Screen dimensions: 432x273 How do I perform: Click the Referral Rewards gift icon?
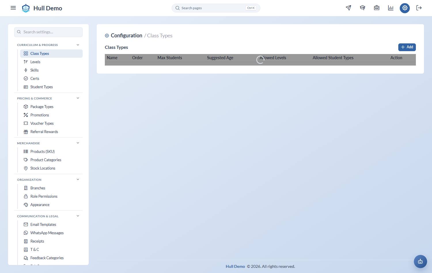(x=26, y=132)
